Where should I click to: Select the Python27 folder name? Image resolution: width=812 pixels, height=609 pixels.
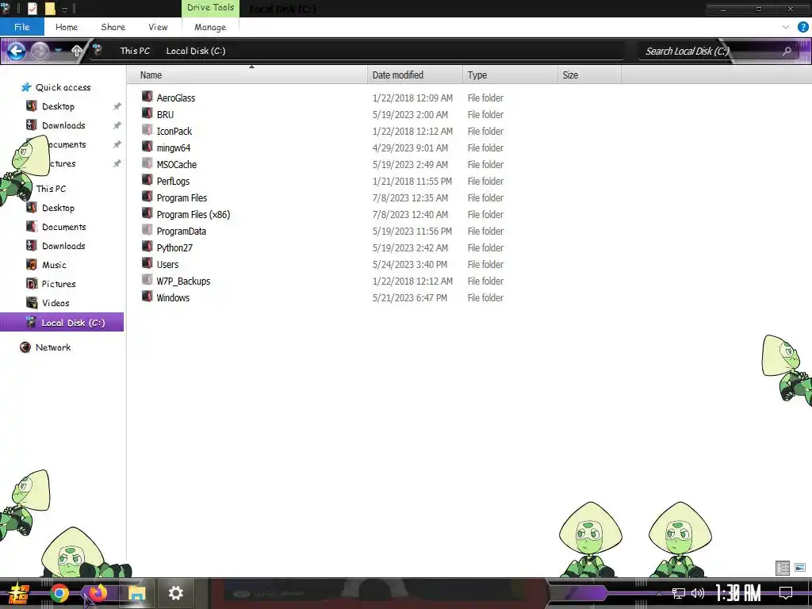click(x=174, y=247)
